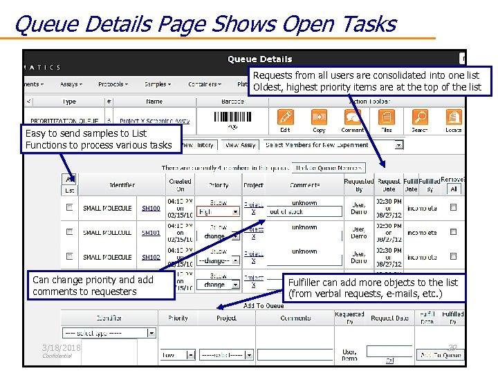Click the 'out of stock' comment field
Screen dimensions: 498x373
coord(304,211)
